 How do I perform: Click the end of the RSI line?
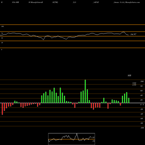pos(128,35)
